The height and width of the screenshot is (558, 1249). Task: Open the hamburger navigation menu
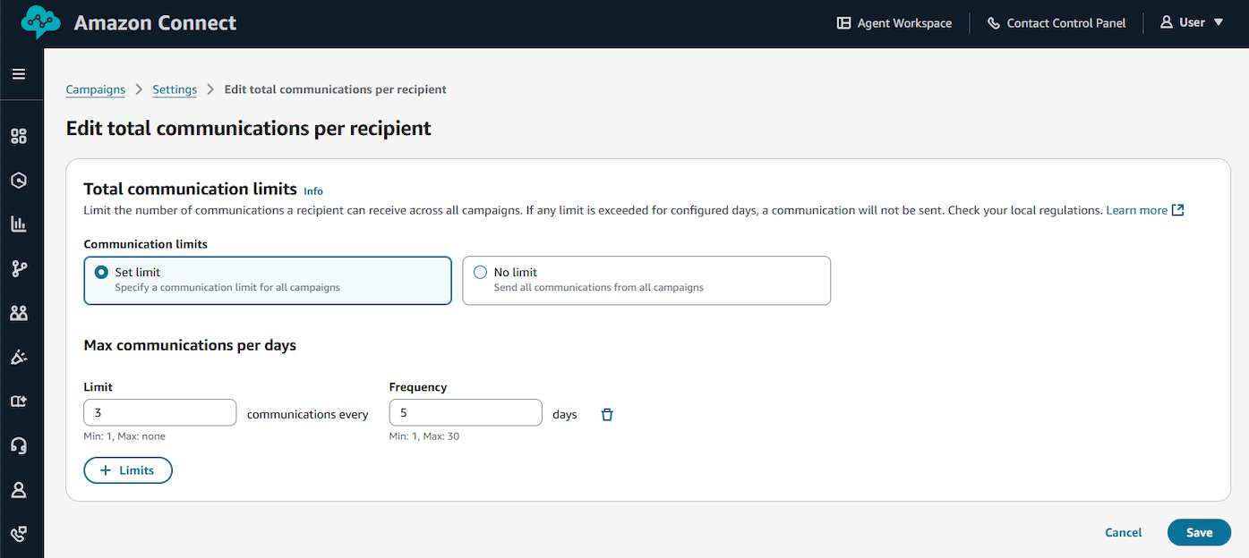[x=19, y=74]
